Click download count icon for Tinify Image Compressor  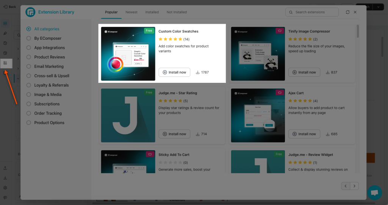(x=327, y=72)
